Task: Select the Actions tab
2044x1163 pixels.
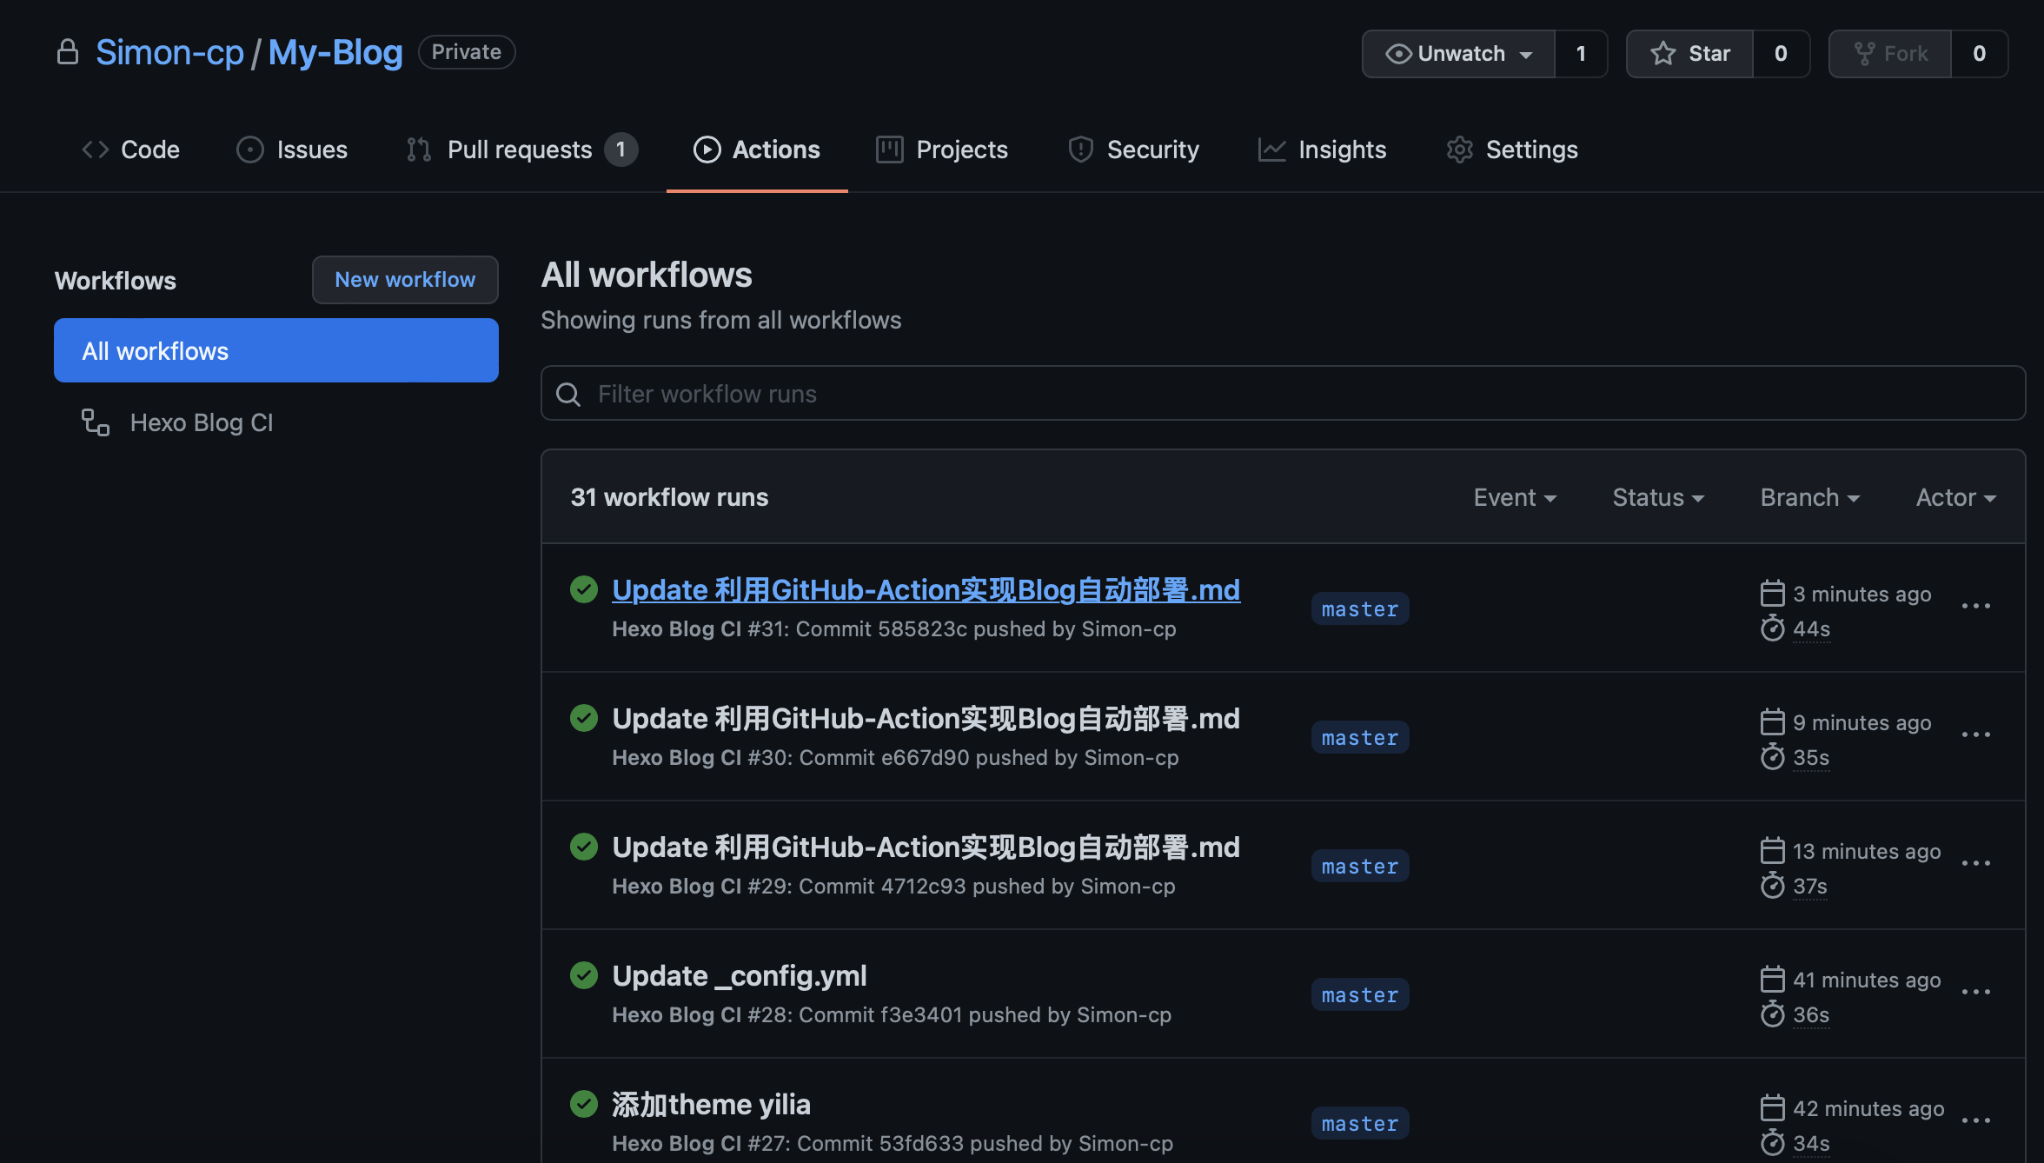Action: [x=757, y=150]
